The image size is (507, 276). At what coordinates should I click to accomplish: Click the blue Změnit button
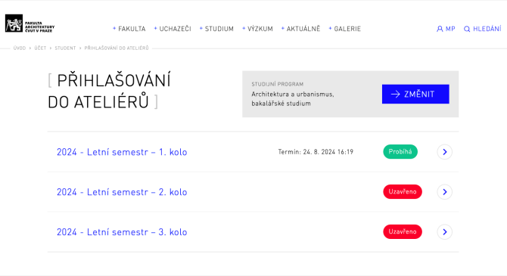pyautogui.click(x=415, y=94)
